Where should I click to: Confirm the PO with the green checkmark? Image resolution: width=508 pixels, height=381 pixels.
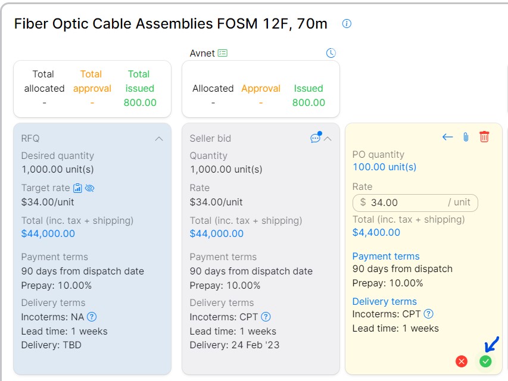[x=485, y=361]
